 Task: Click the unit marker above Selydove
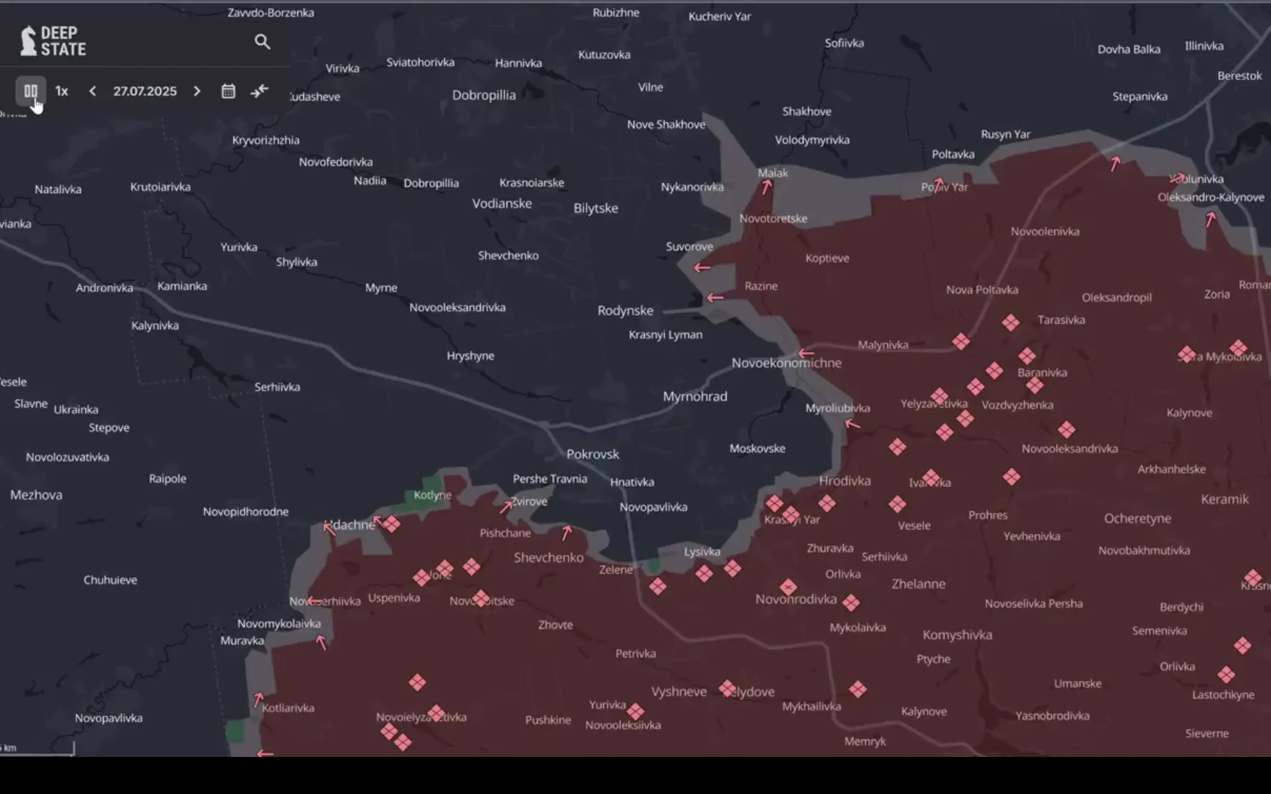coord(728,688)
